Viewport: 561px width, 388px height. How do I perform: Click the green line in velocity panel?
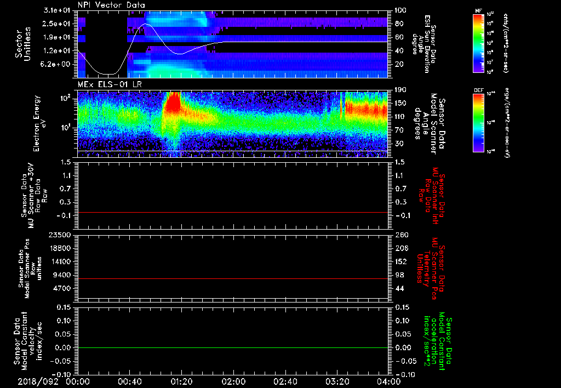[232, 347]
